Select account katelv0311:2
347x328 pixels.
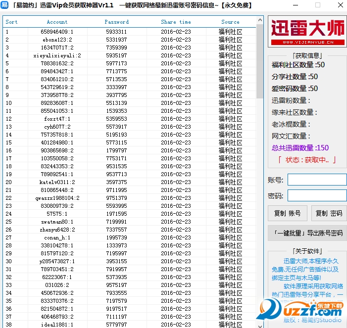click(x=57, y=182)
